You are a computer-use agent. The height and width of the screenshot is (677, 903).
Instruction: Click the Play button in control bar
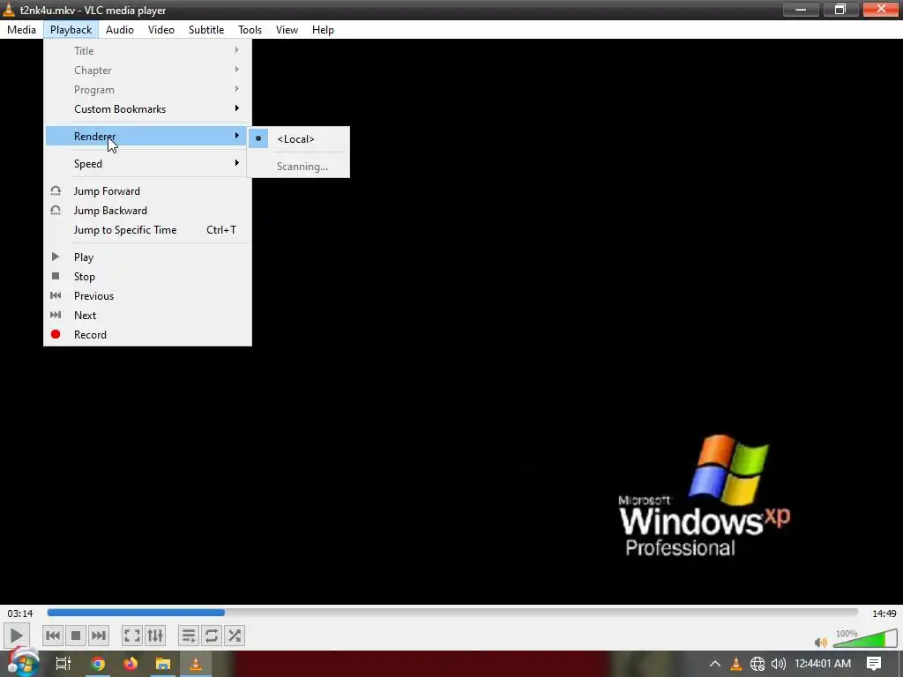point(16,636)
